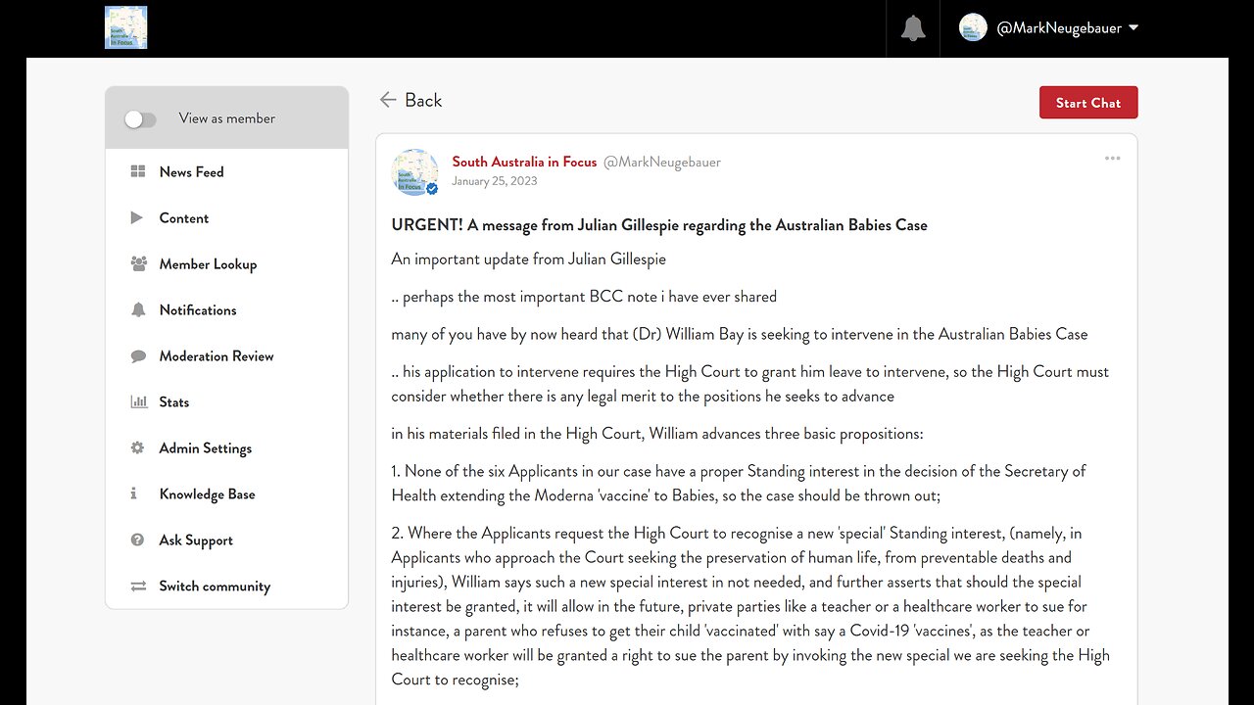1254x705 pixels.
Task: View Stats page
Action: (174, 401)
